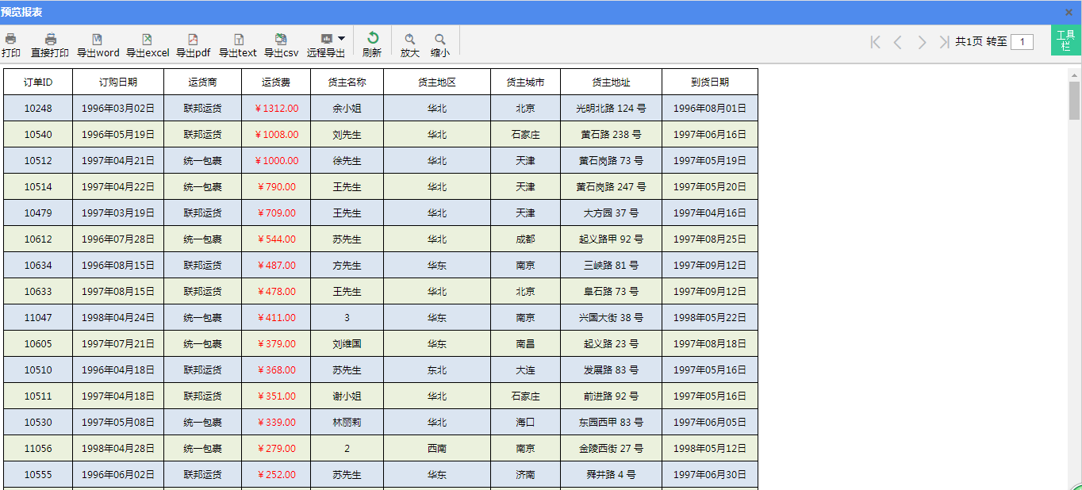Click the 运货费 column header
1082x490 pixels.
(276, 82)
